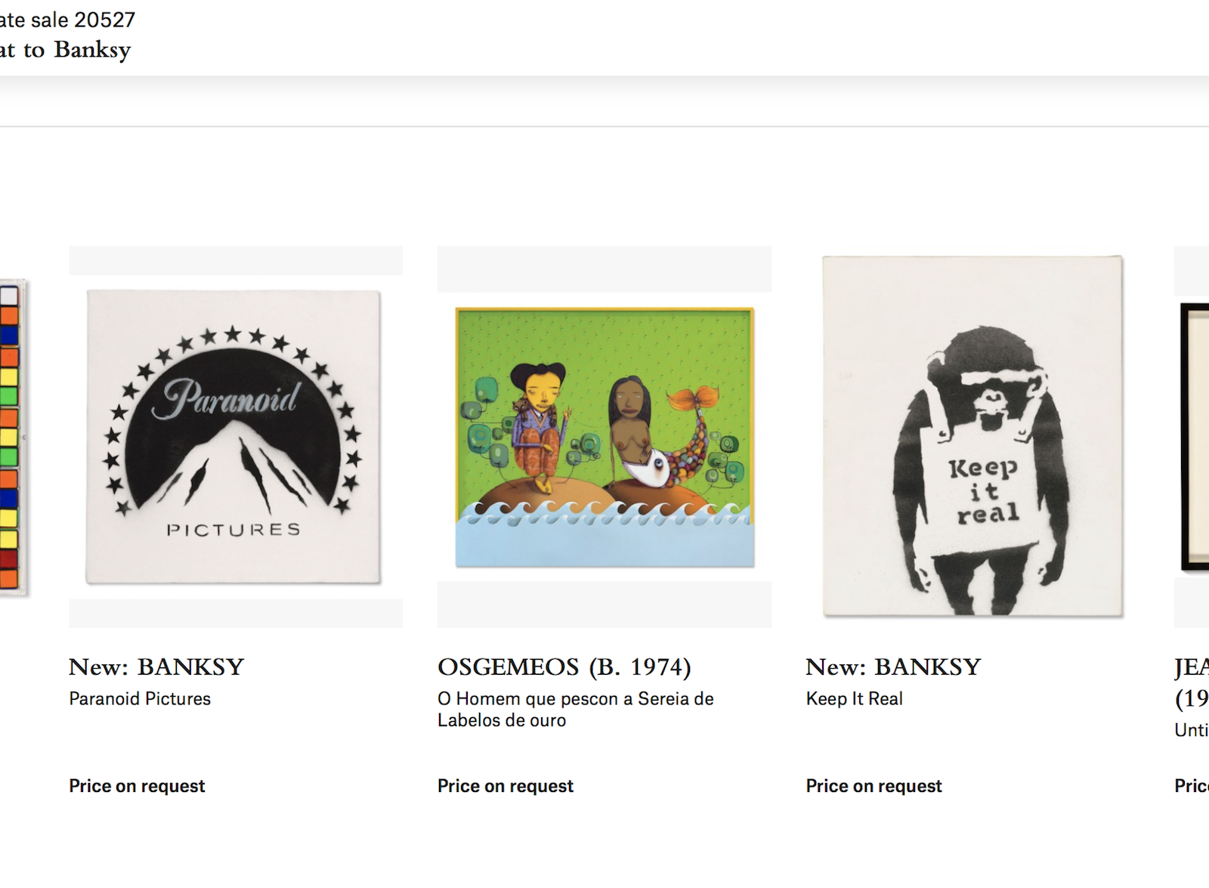Select the "Paranoid Pictures" title text
The height and width of the screenshot is (888, 1209).
point(140,699)
